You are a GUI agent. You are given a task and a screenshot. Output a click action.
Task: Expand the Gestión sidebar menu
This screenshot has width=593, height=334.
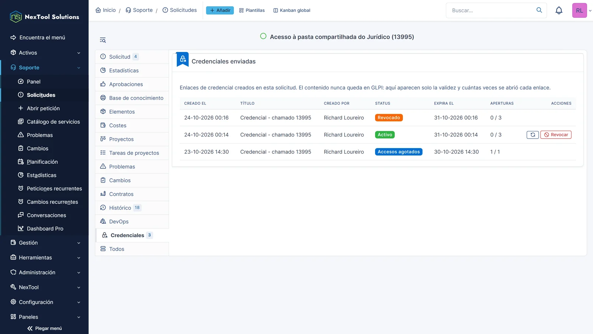tap(44, 243)
